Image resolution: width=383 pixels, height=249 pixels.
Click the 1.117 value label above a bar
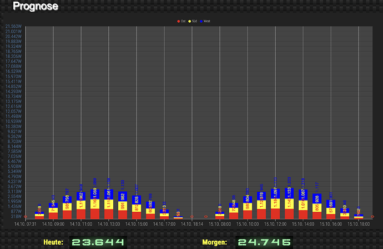point(317,187)
